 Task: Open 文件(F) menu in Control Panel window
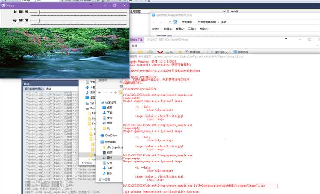click(156, 29)
